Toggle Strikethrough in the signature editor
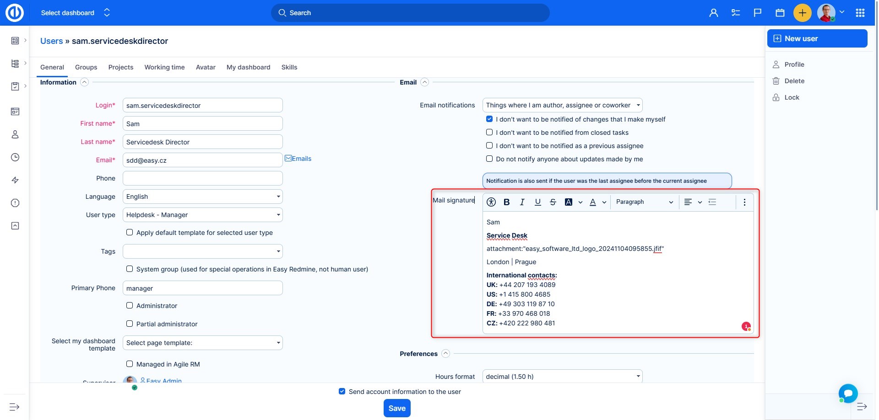879x420 pixels. pyautogui.click(x=553, y=202)
